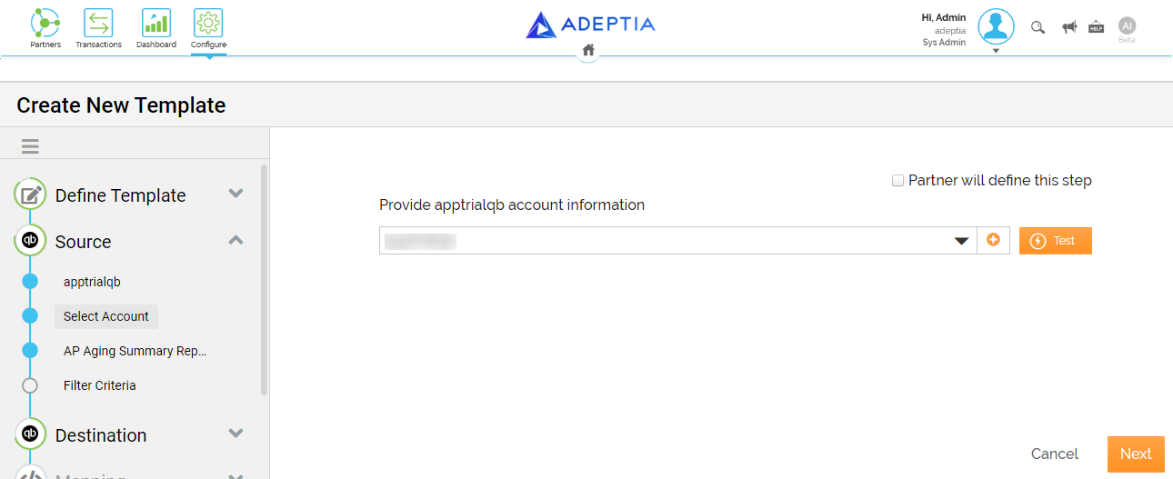Go to home via house icon
Viewport: 1173px width, 479px height.
point(588,50)
